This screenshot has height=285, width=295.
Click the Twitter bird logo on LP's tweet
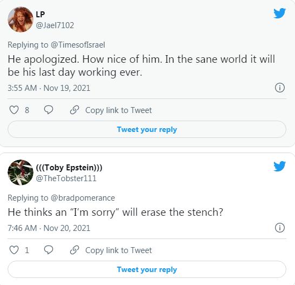point(279,13)
